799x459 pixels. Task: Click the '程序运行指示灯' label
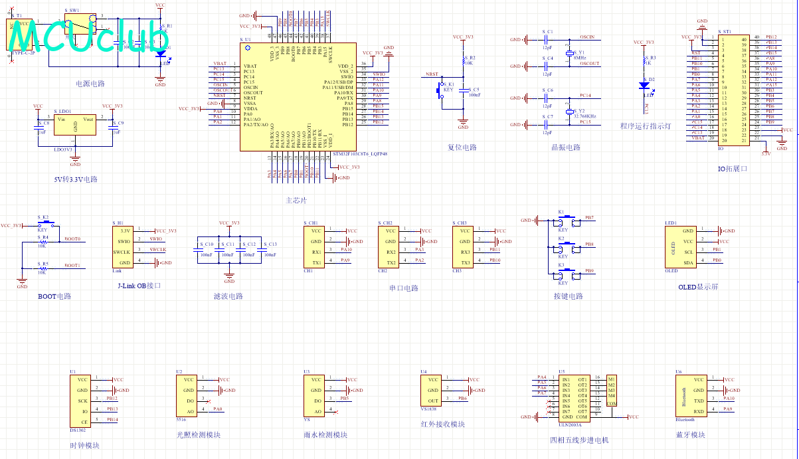646,126
